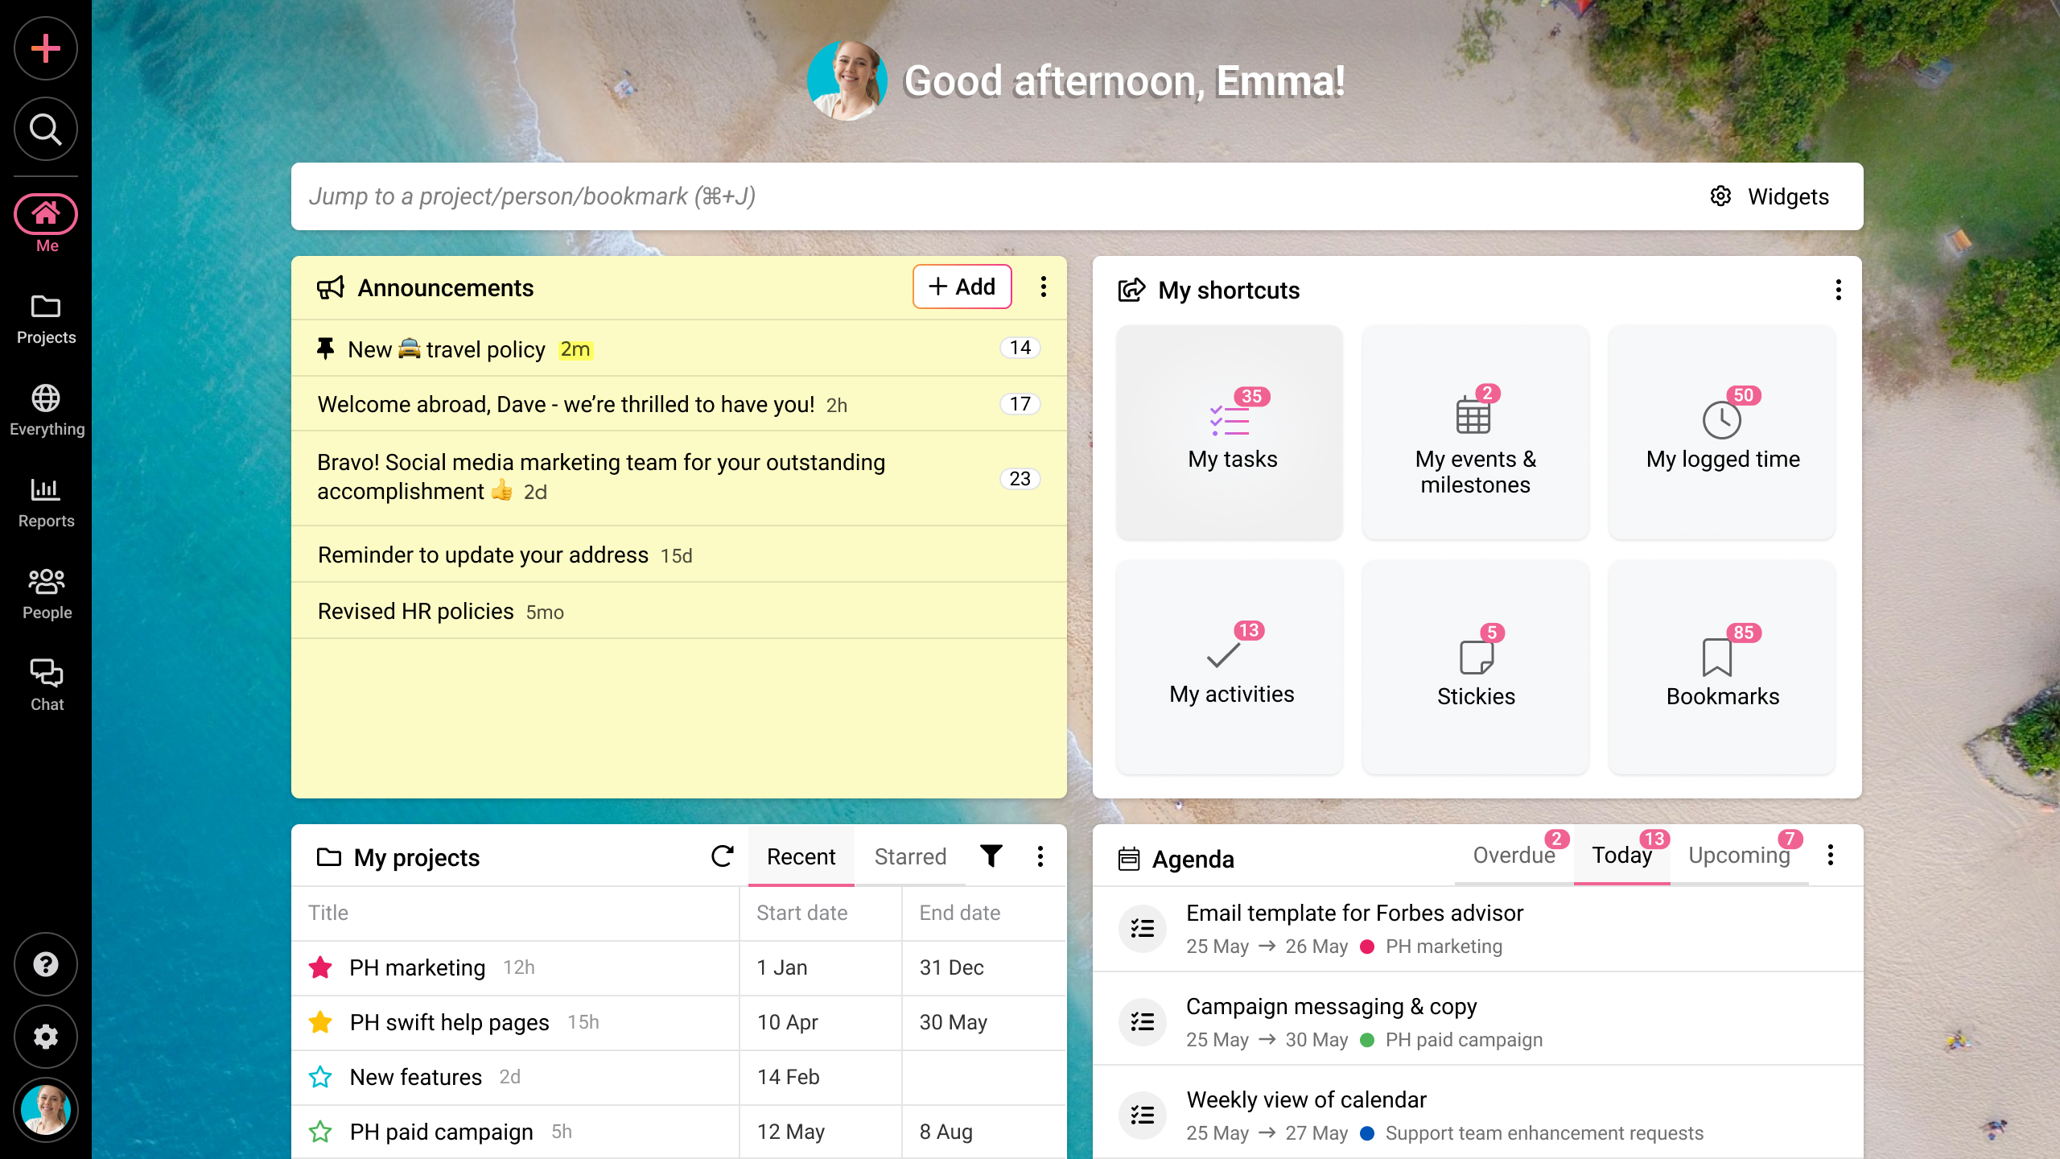The width and height of the screenshot is (2060, 1159).
Task: Open the Projects section in sidebar
Action: pyautogui.click(x=46, y=319)
